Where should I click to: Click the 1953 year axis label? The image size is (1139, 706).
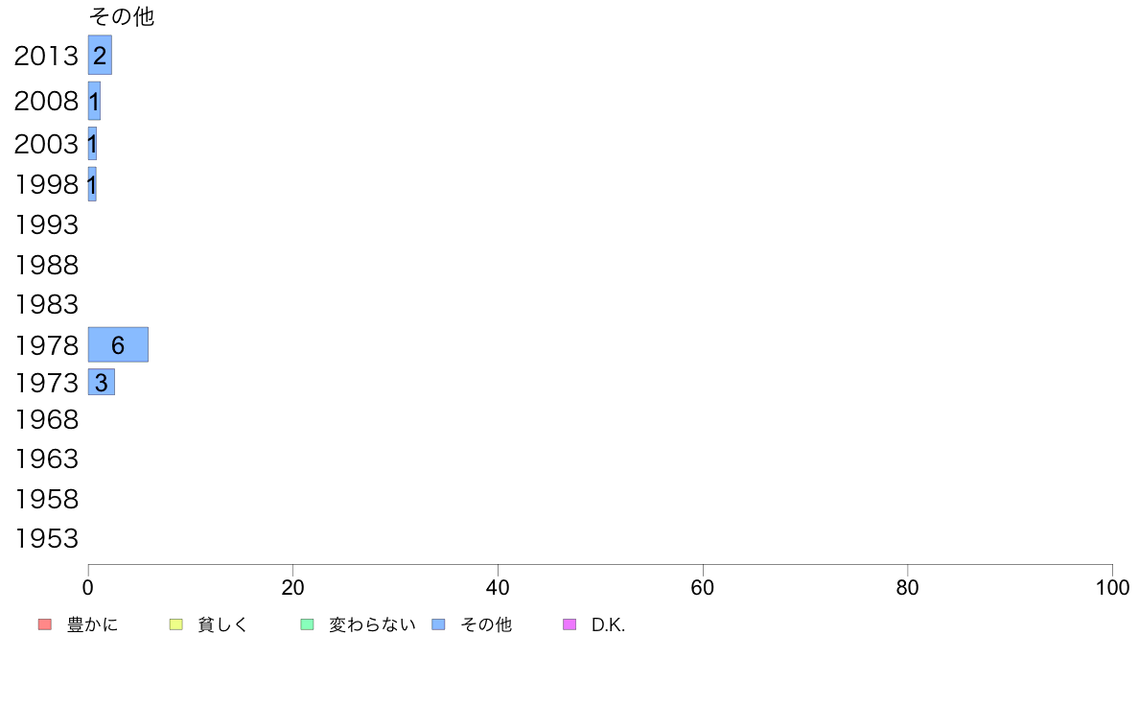[x=46, y=539]
